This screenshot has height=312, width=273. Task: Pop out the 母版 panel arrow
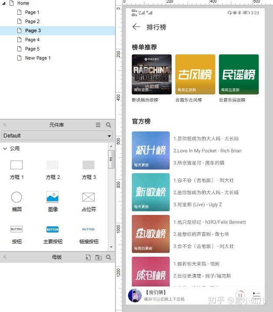tap(5, 257)
